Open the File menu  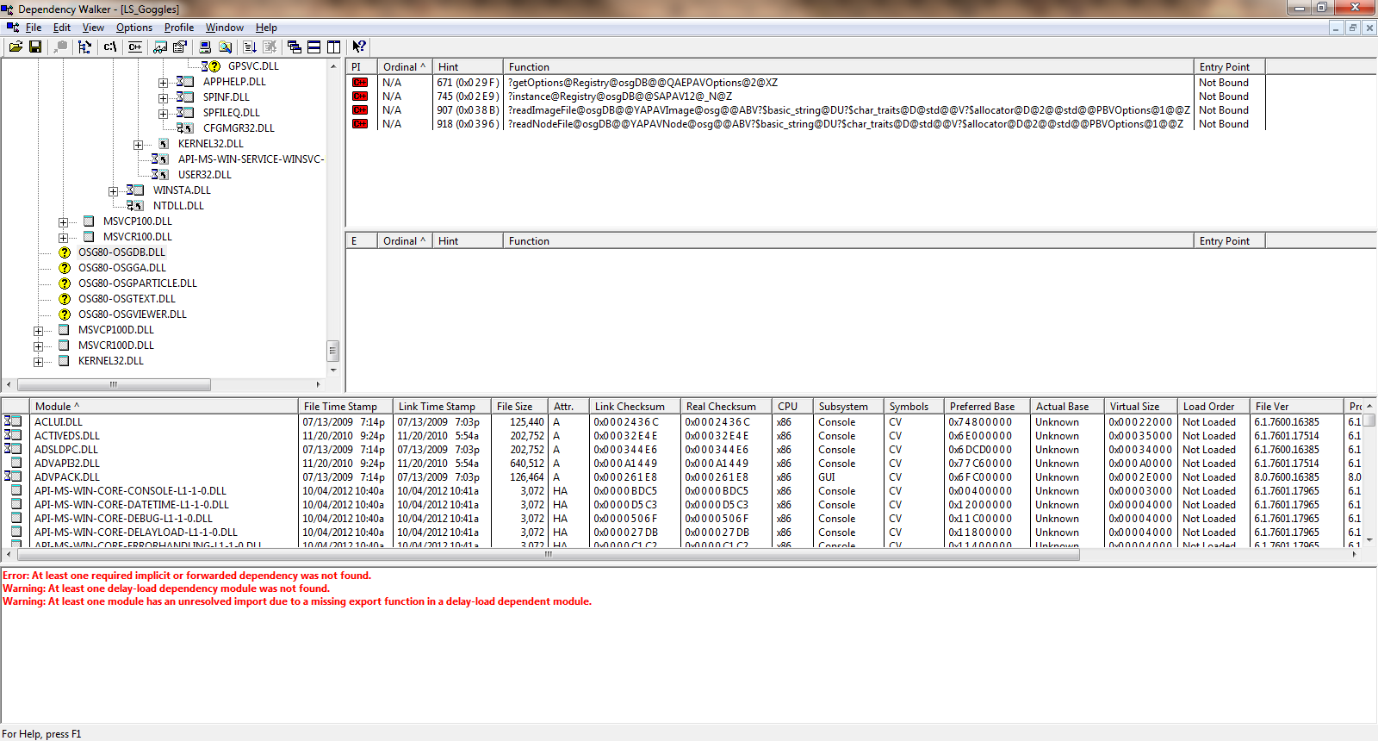[x=34, y=28]
